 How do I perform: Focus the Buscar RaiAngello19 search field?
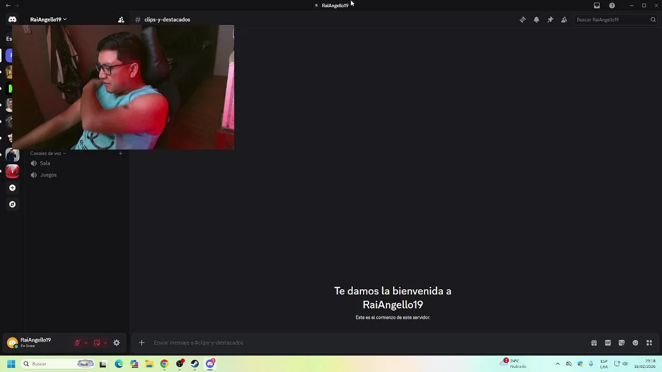click(615, 20)
